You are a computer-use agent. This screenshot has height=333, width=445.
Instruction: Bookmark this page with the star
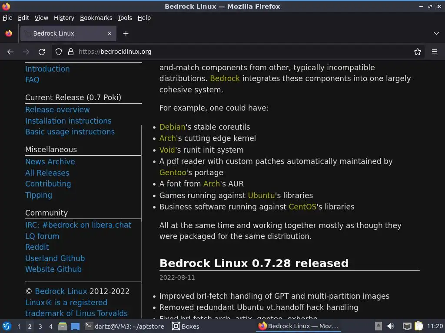click(x=418, y=52)
